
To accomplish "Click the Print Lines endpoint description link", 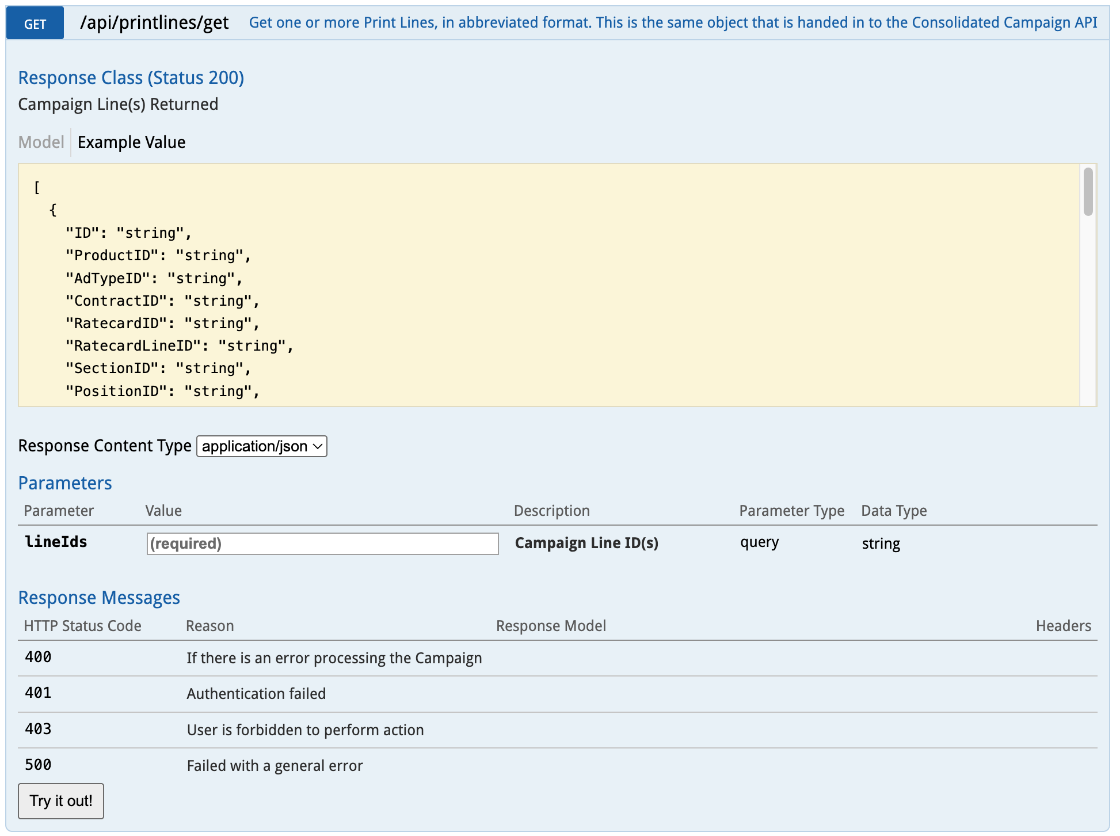I will tap(672, 22).
